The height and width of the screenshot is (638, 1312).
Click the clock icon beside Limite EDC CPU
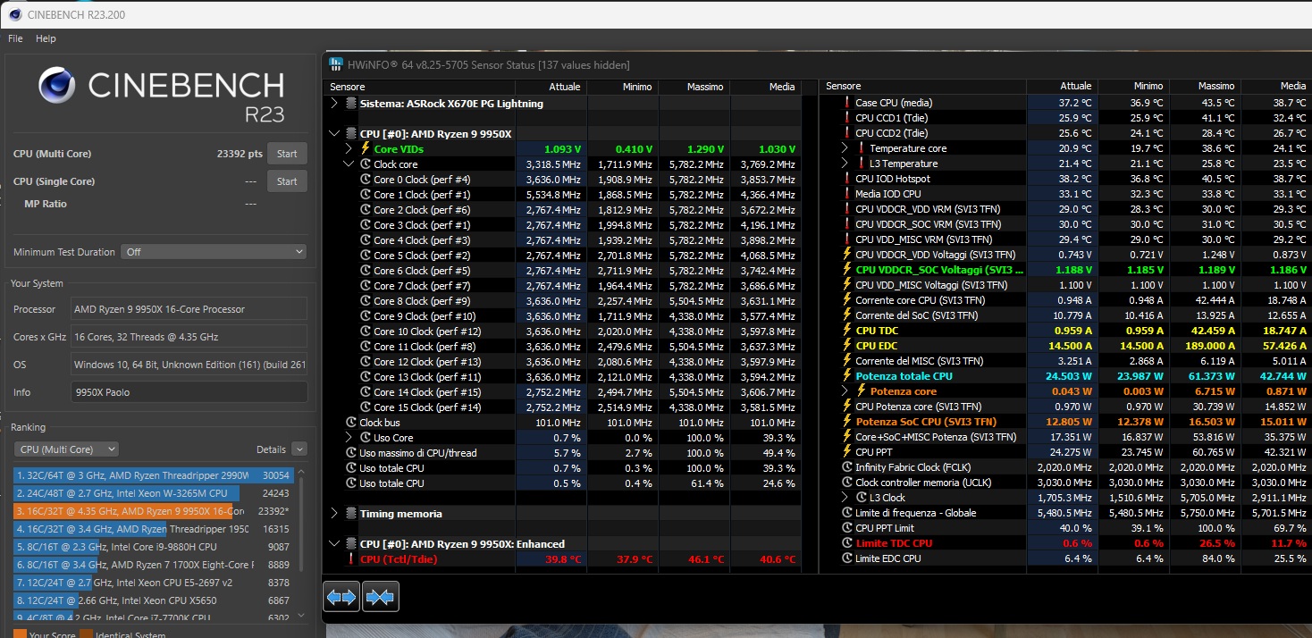tap(847, 558)
